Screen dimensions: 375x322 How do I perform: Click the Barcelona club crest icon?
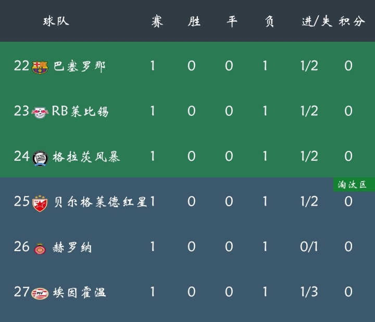[40, 66]
